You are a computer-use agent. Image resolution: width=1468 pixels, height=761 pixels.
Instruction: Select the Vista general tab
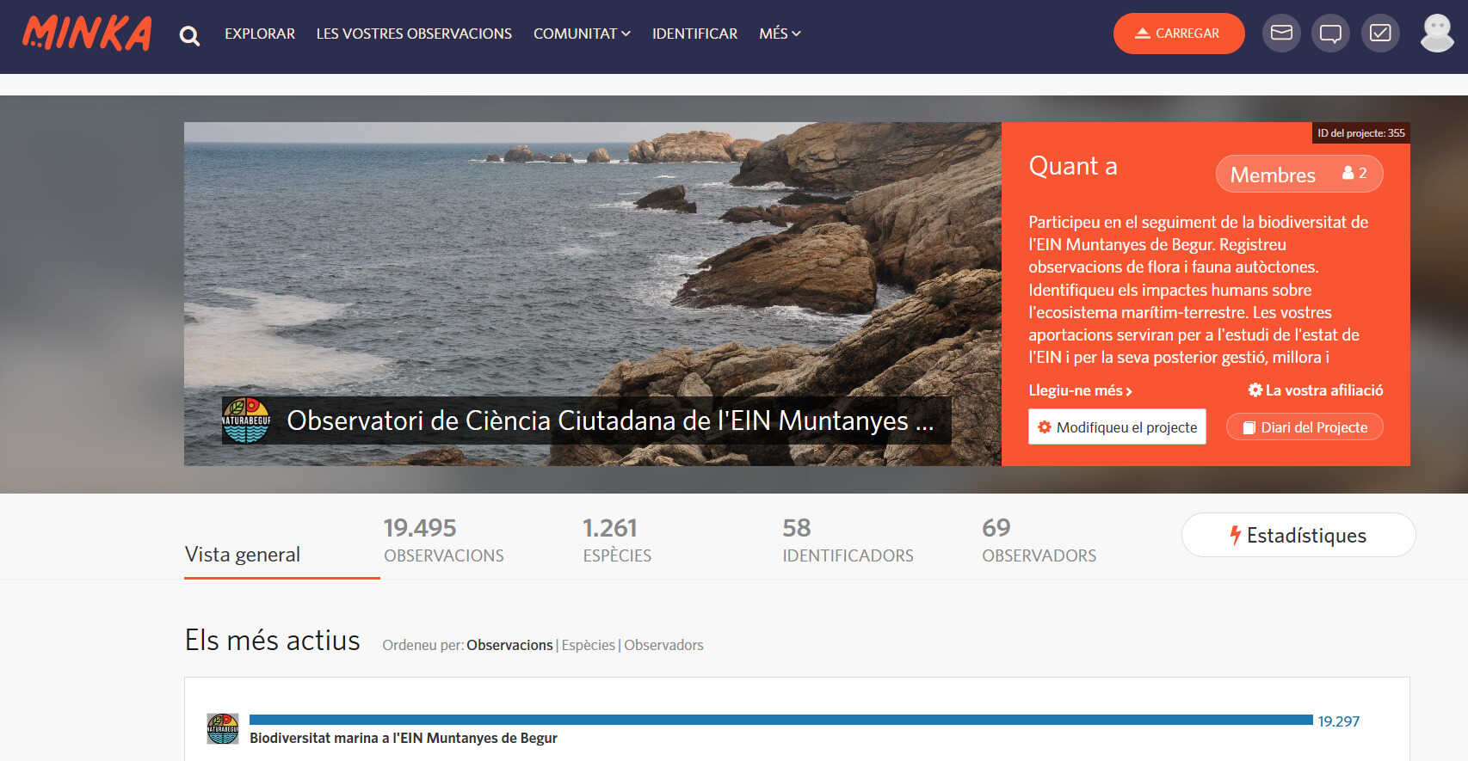[x=243, y=555]
